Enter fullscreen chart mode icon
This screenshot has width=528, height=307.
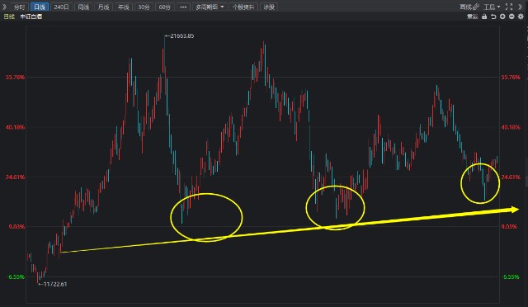click(509, 7)
